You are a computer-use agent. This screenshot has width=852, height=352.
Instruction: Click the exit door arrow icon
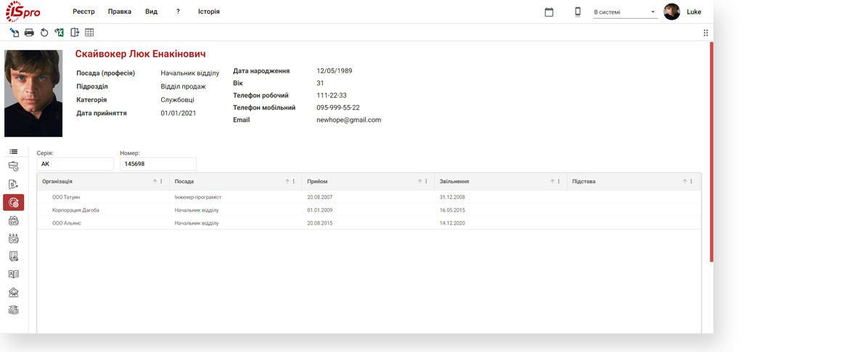75,33
